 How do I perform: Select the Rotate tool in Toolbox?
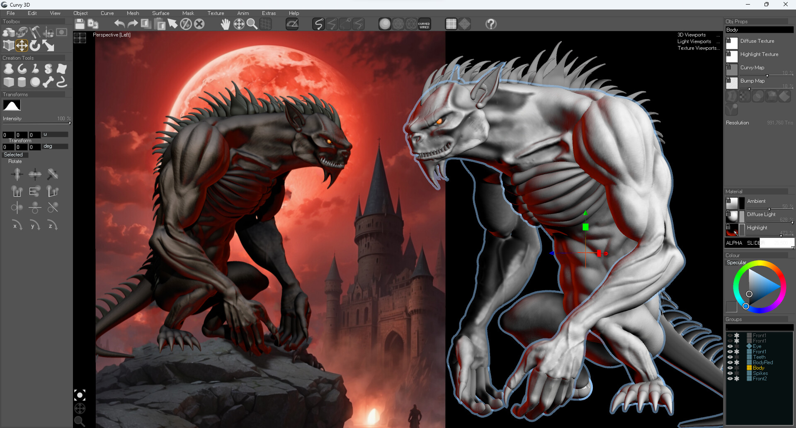[35, 45]
